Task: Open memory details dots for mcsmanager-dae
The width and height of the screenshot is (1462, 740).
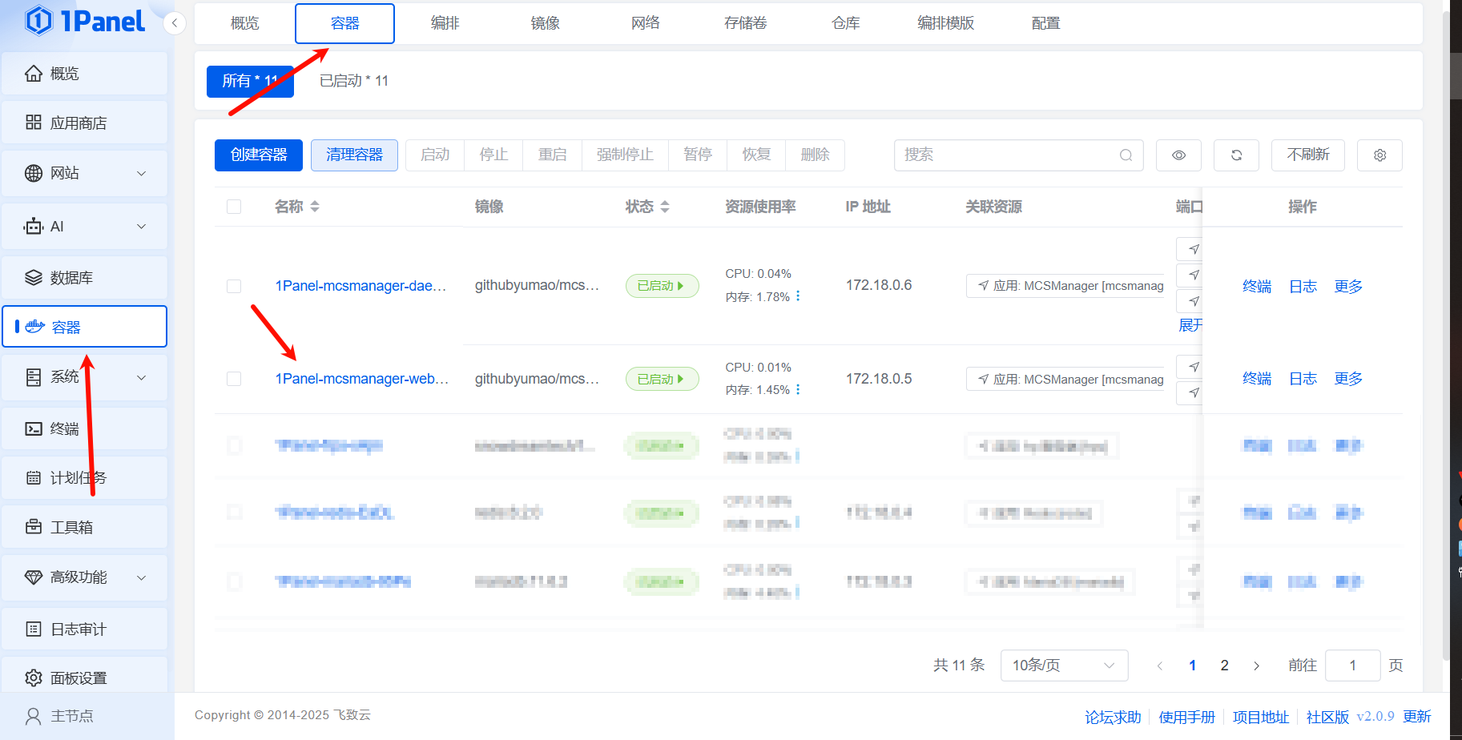Action: click(798, 296)
